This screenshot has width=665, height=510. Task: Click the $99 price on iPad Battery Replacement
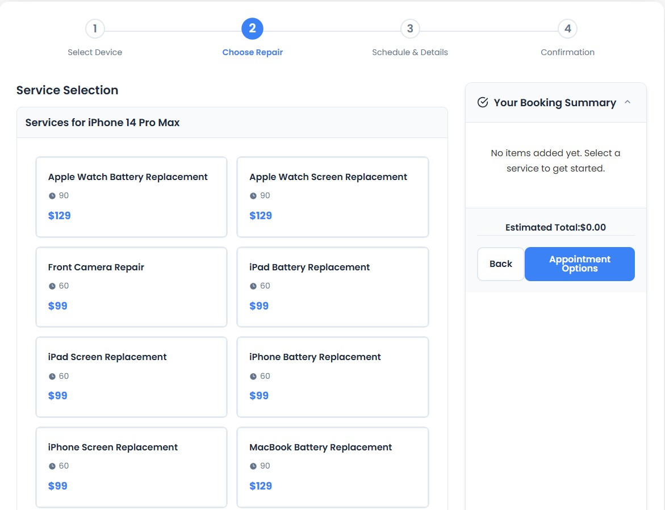tap(259, 306)
